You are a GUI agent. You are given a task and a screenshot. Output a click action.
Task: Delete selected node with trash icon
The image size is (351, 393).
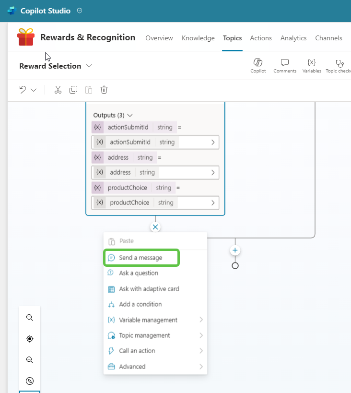coord(104,90)
